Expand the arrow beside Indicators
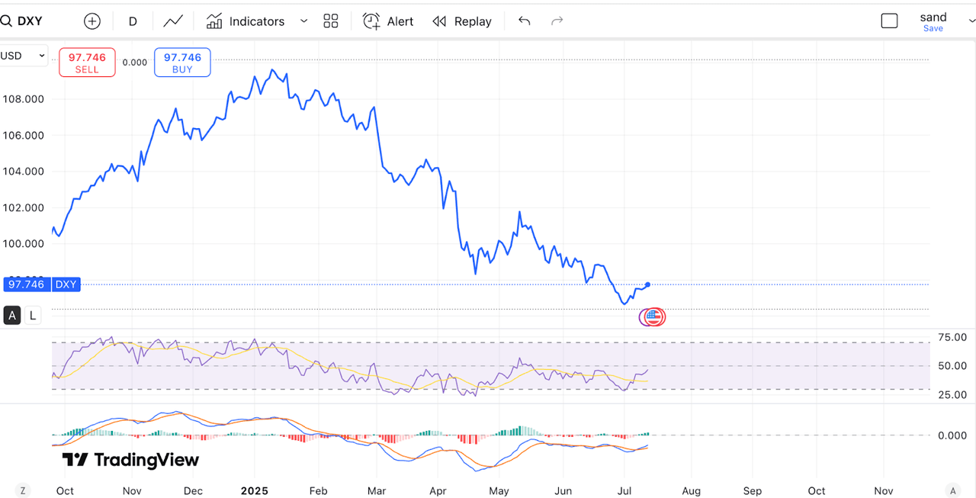 coord(303,21)
